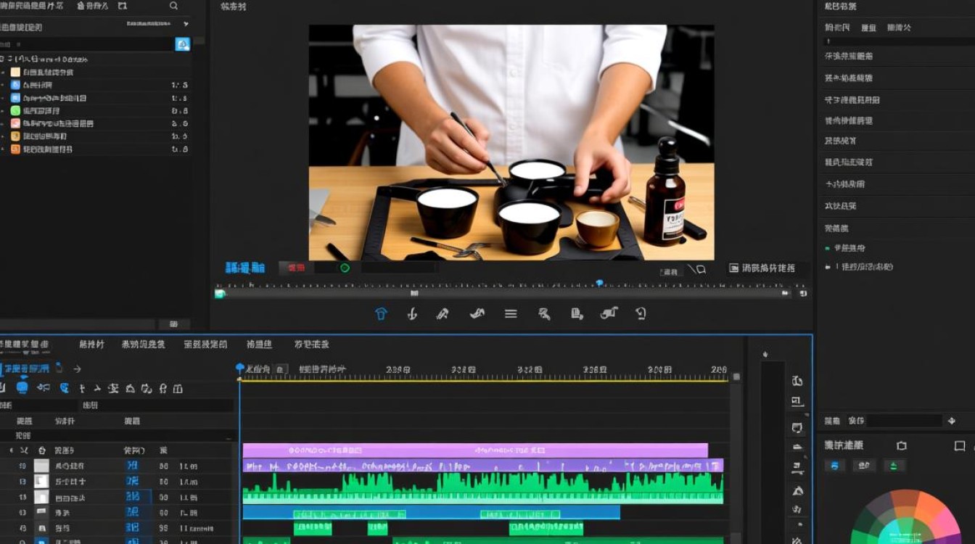975x544 pixels.
Task: Open the lift edit icon under the program monitor
Action: coord(380,313)
